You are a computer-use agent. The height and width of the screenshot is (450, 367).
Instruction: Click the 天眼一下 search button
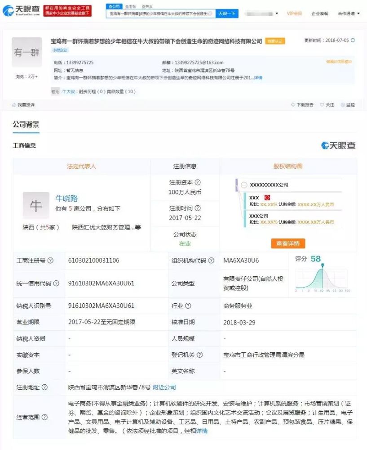pos(227,13)
